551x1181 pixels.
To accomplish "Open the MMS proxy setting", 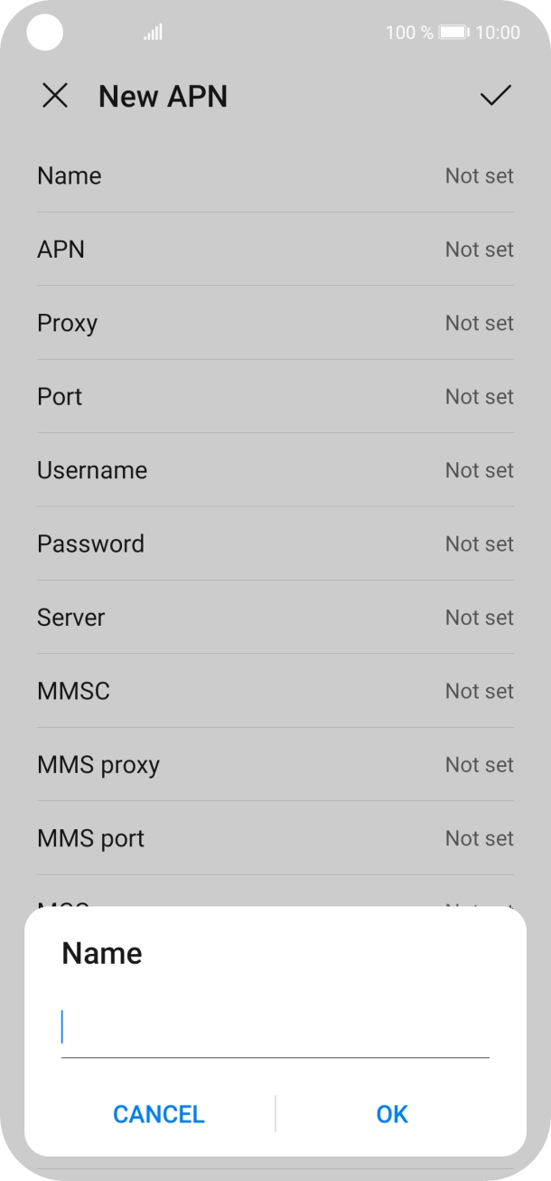I will [275, 764].
